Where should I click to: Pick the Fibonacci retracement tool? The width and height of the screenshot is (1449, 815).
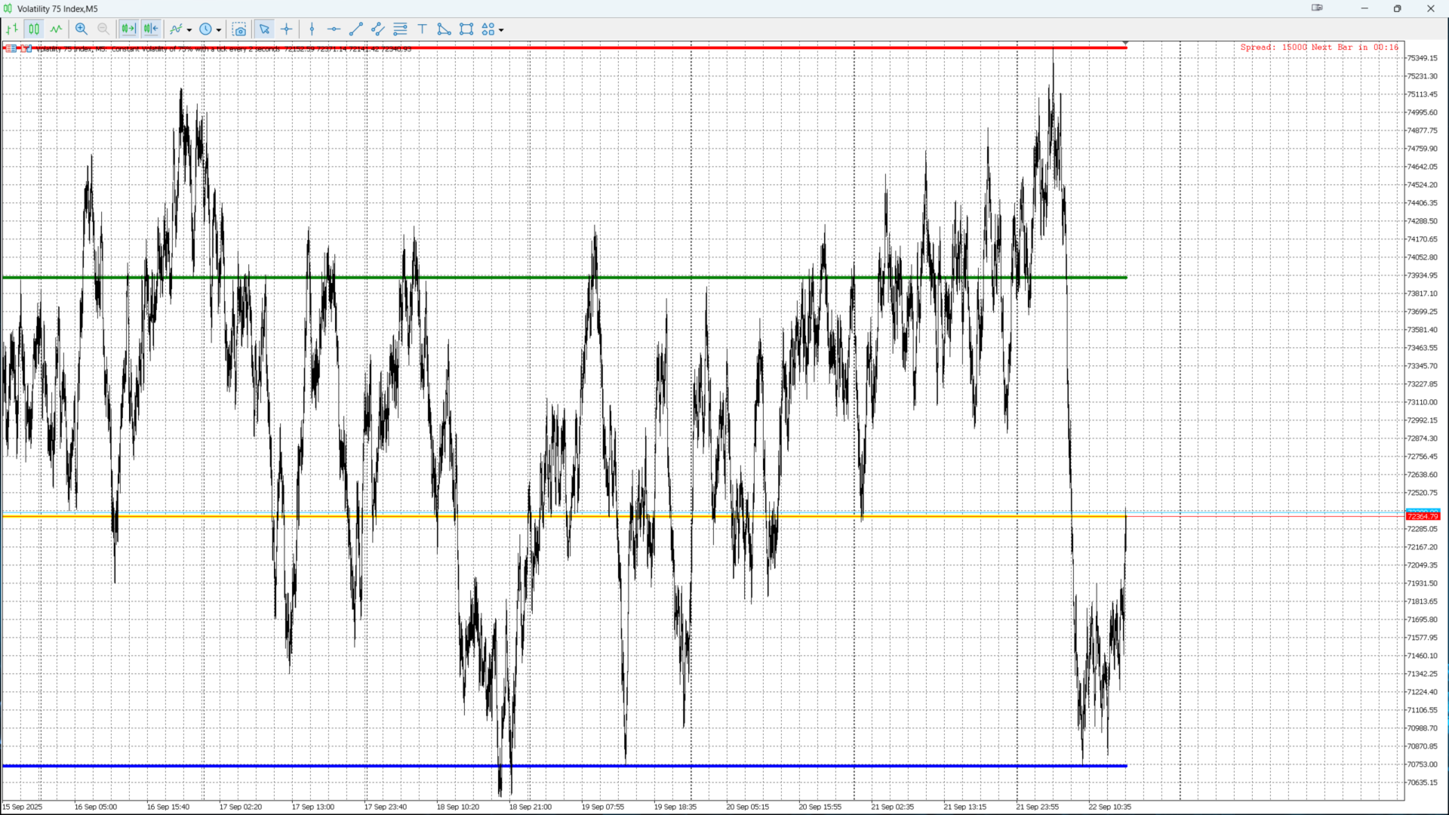[x=400, y=29]
